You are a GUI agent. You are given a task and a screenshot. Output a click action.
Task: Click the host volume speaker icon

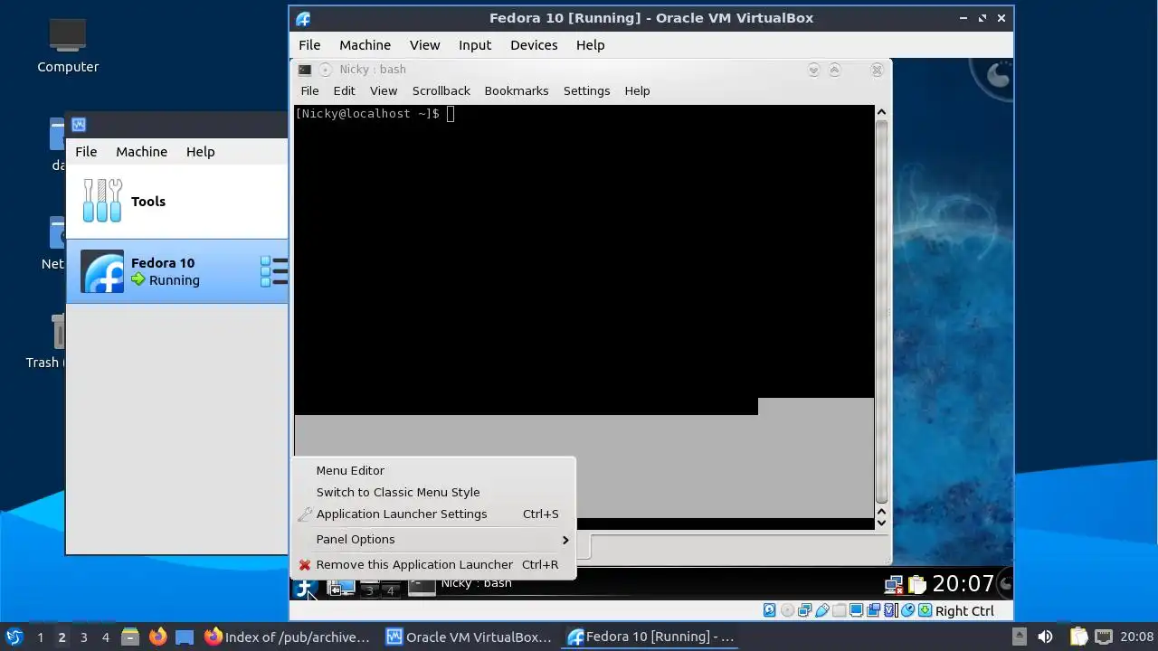(1046, 637)
